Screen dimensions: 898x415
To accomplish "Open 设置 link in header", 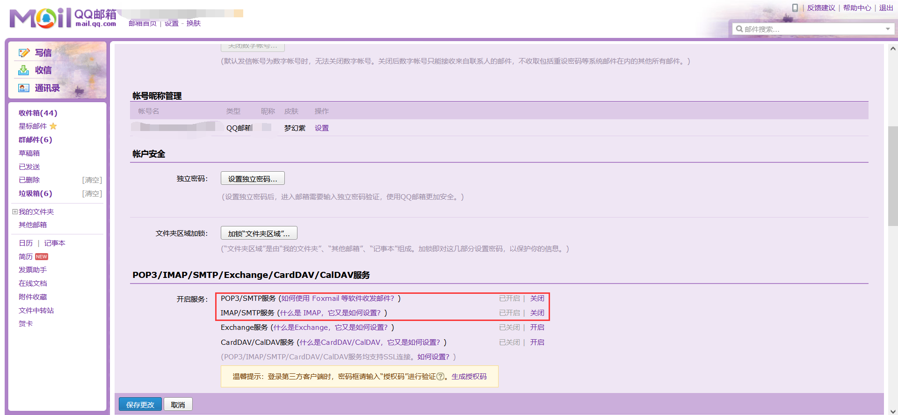I will pos(171,23).
